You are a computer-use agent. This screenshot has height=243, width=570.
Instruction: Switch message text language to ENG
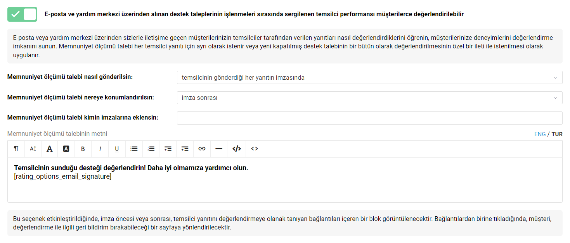[540, 134]
